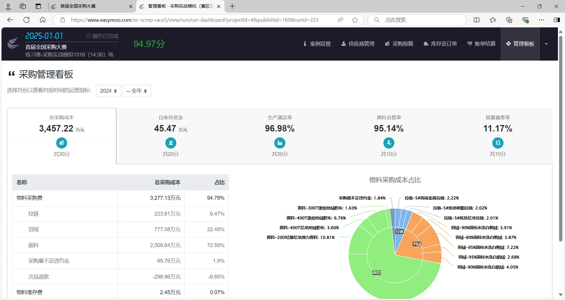Go back to the previous page
The height and width of the screenshot is (300, 565).
(10, 20)
